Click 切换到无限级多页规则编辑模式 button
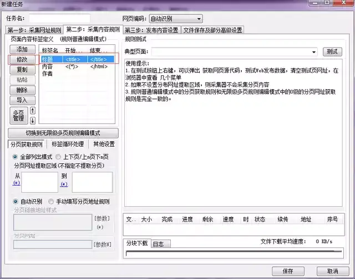 (x=63, y=133)
